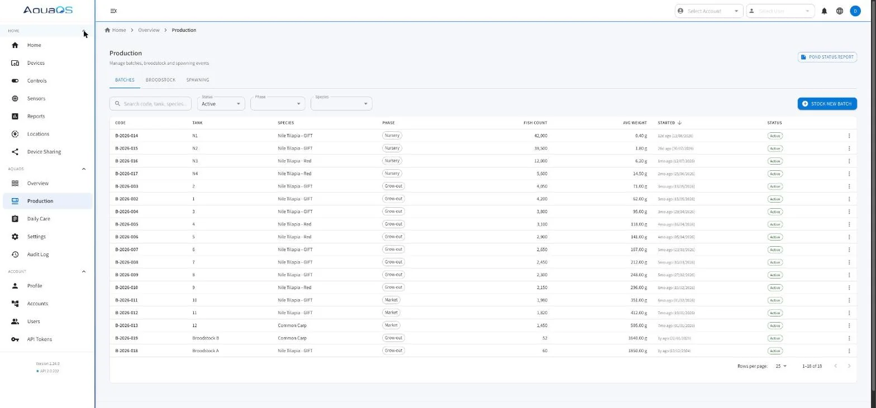Select Production in the sidebar
This screenshot has width=876, height=408.
click(47, 201)
